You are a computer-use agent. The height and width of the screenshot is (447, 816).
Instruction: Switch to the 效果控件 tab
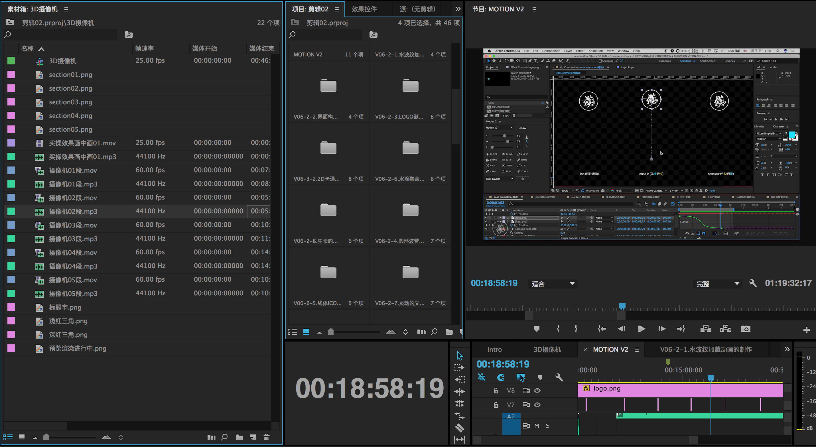(364, 9)
